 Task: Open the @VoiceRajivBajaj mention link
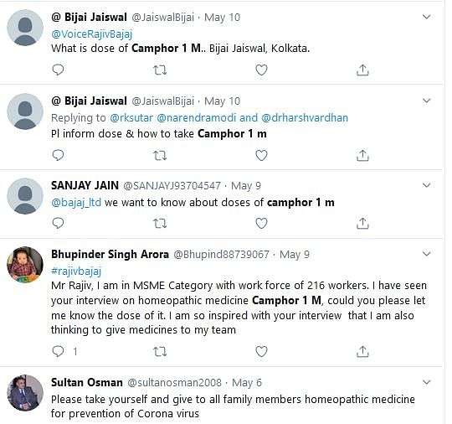coord(92,34)
